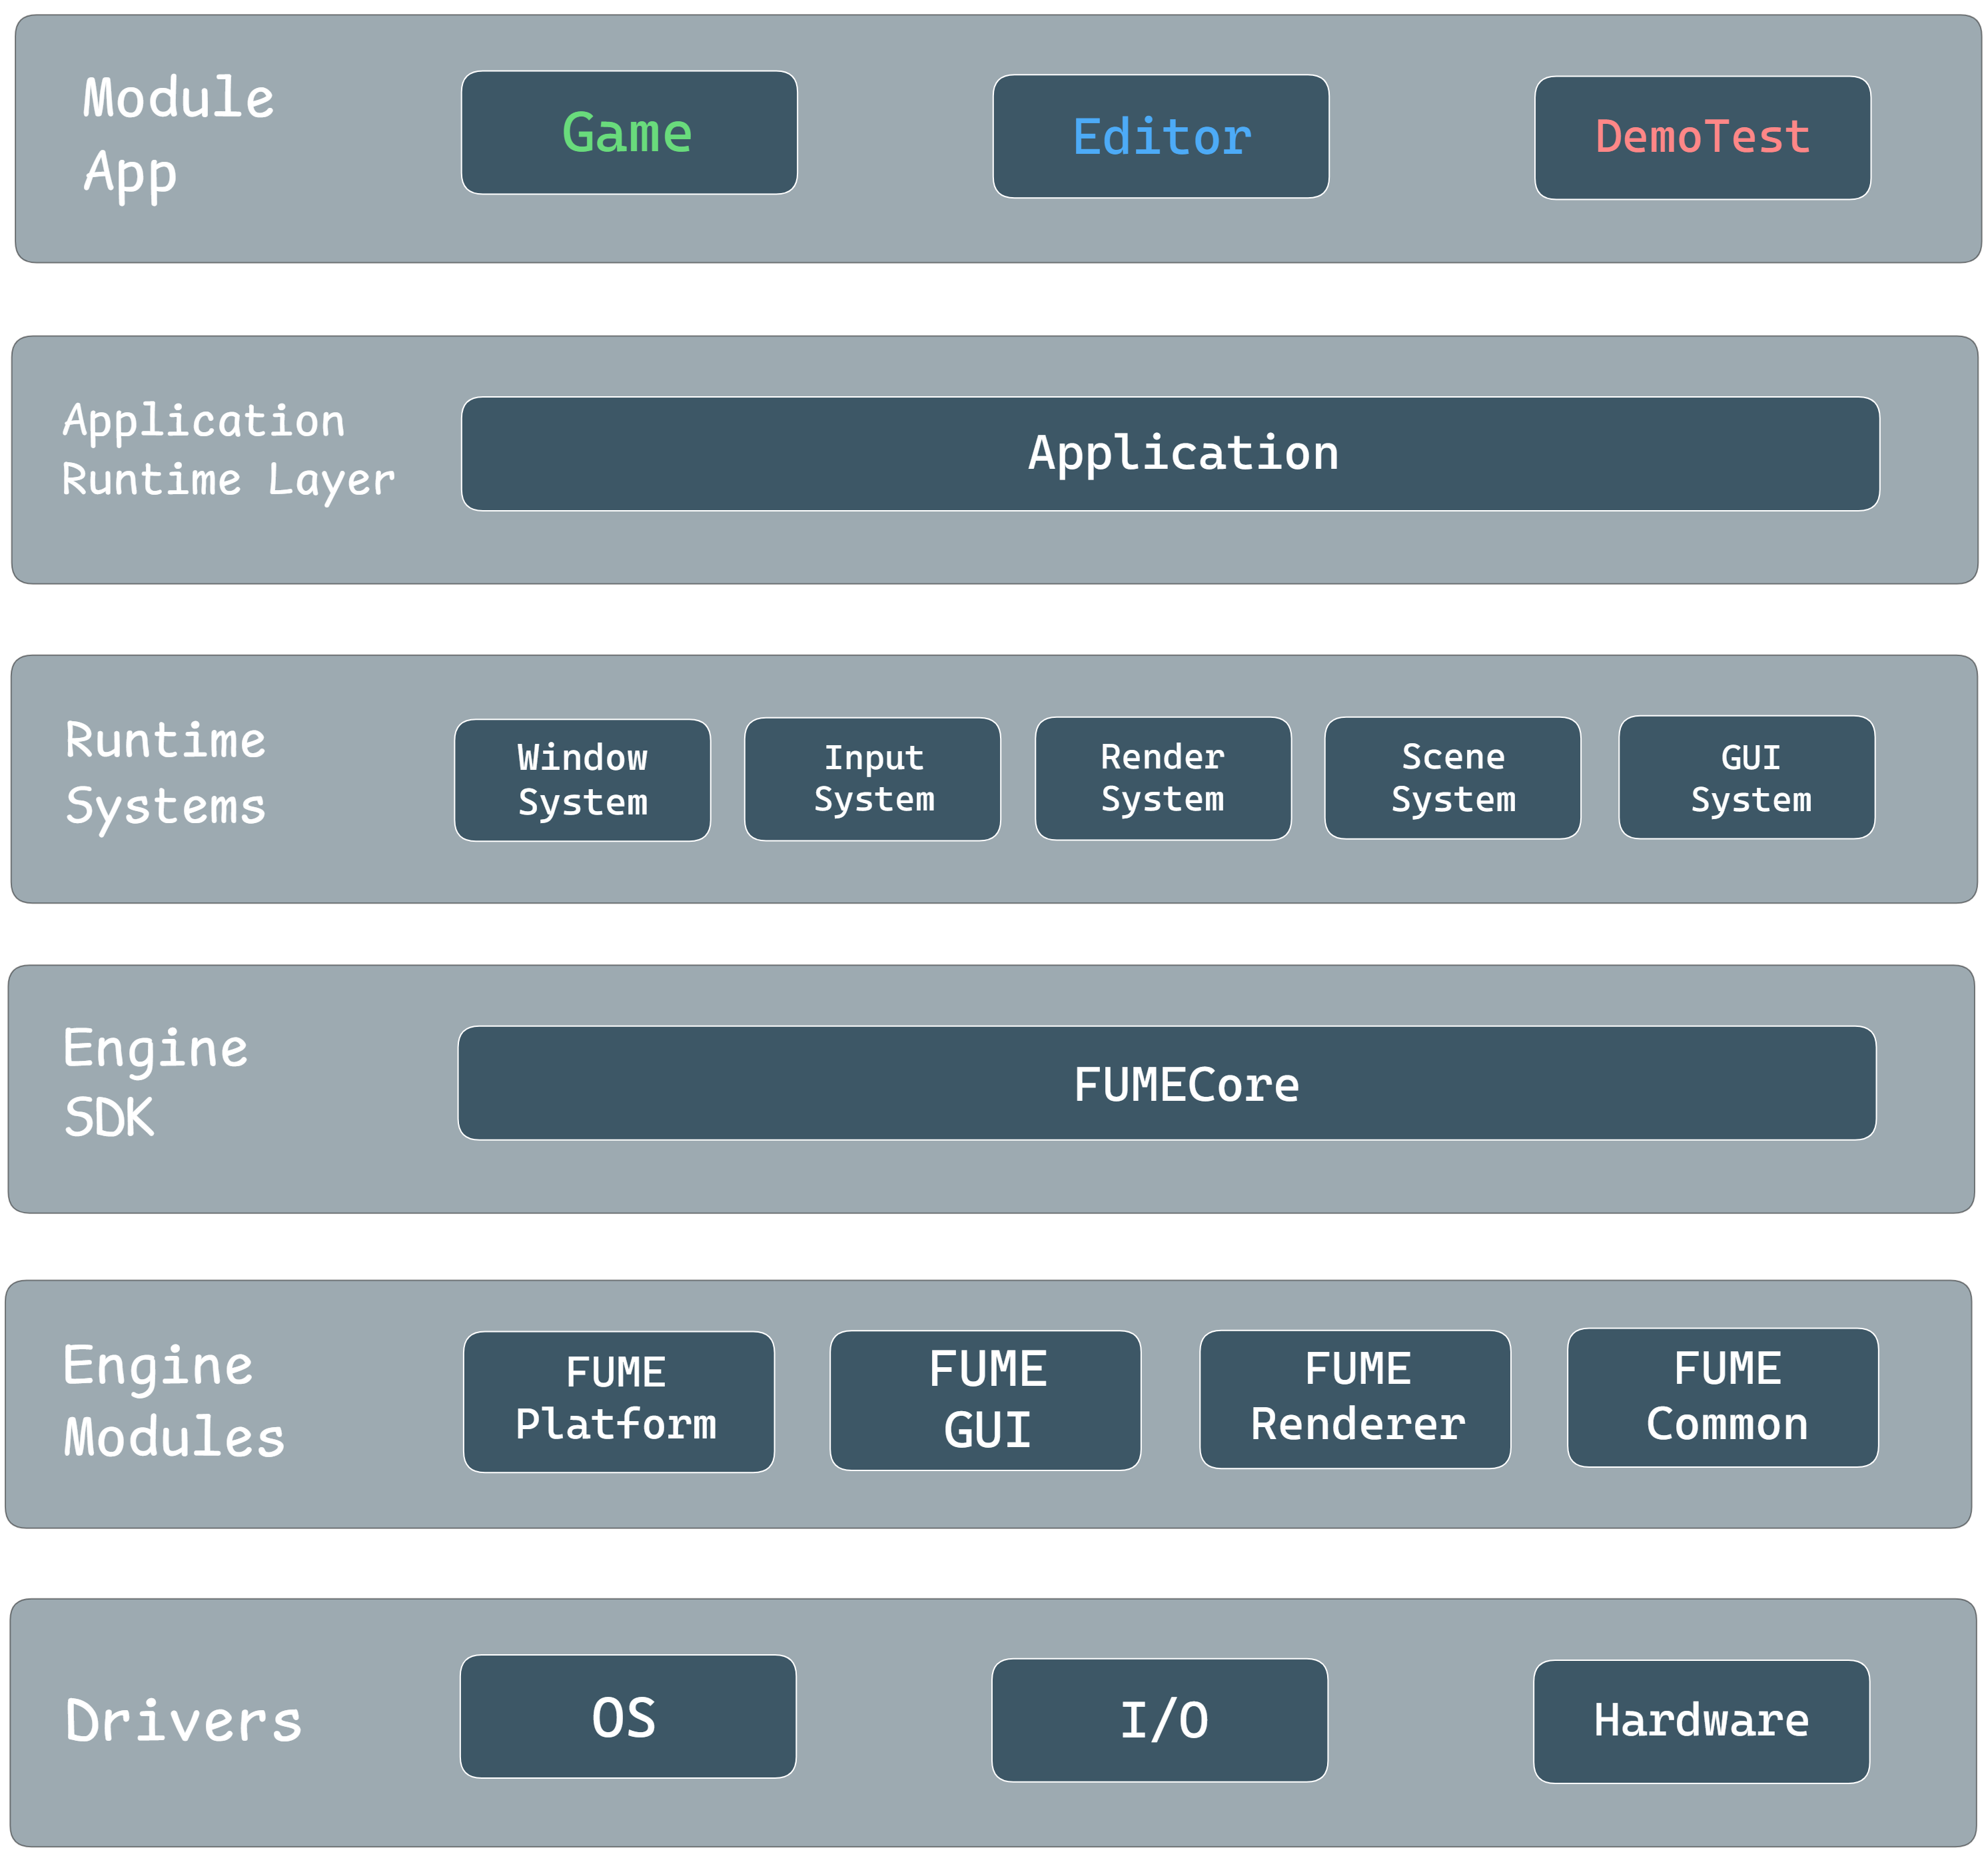1988x1864 pixels.
Task: Click the Window System box
Action: click(x=582, y=780)
